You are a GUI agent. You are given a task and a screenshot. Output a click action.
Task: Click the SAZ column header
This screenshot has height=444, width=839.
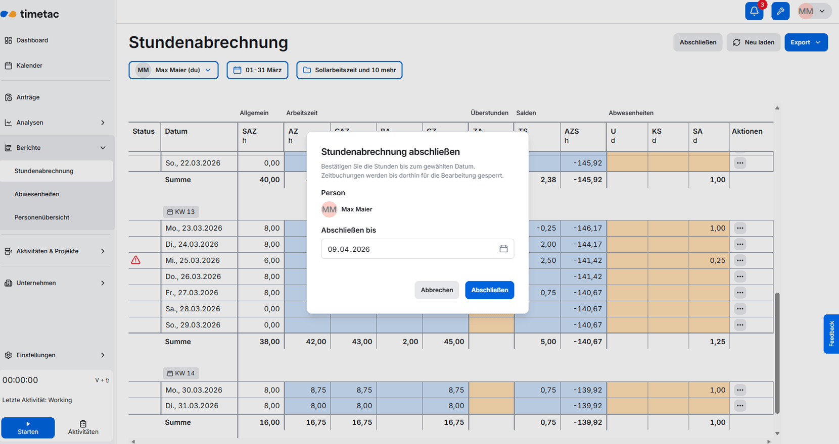(261, 136)
